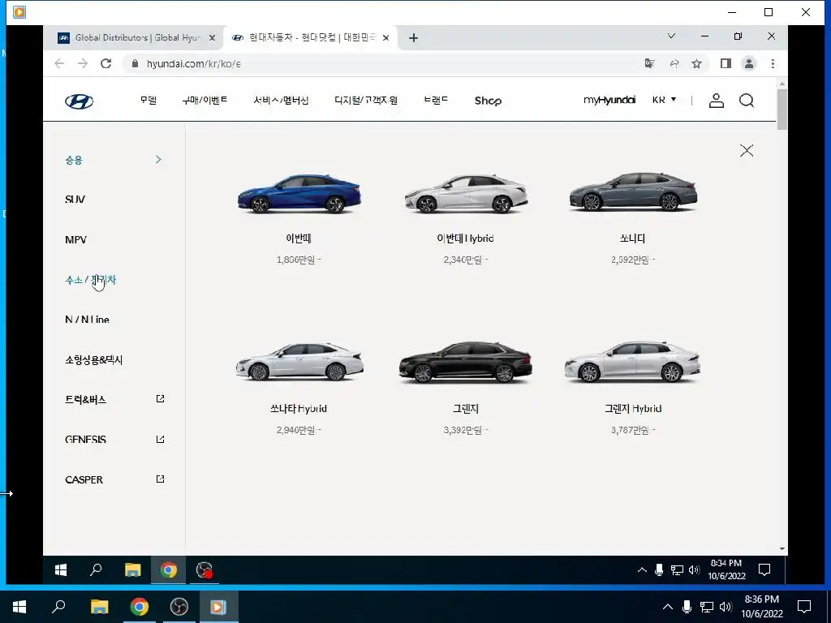Toggle the browser side panel icon
The height and width of the screenshot is (623, 831).
point(726,63)
